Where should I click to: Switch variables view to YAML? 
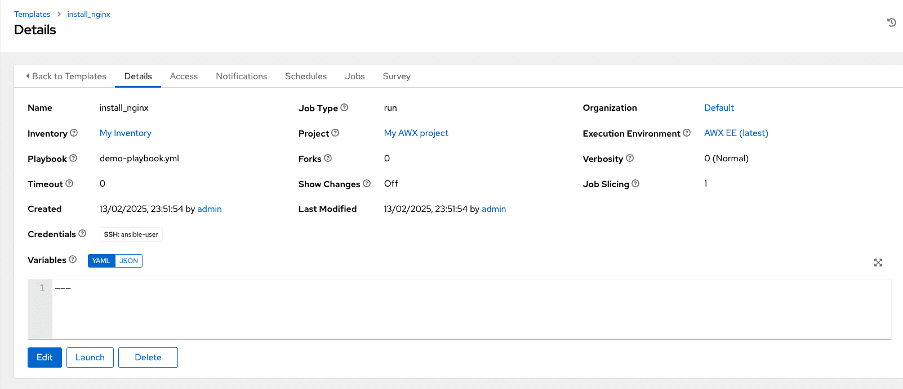click(101, 261)
